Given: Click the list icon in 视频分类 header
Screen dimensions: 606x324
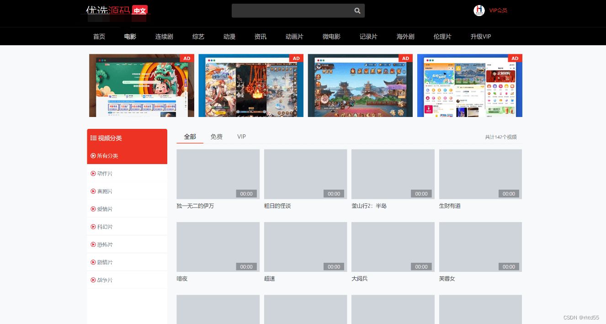Looking at the screenshot, I should click(93, 138).
